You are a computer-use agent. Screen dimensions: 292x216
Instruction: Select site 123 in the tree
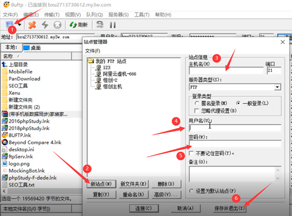point(106,67)
